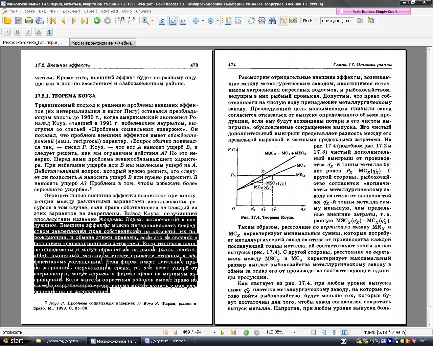The height and width of the screenshot is (346, 433).
Task: Go to next view, grey arrow in top toolbar
Action: [107, 21]
